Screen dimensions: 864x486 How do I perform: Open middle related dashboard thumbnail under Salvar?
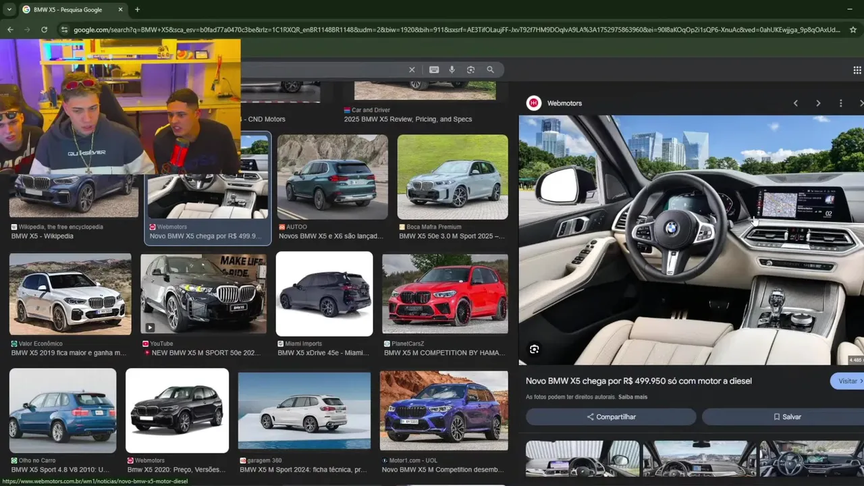(x=699, y=459)
